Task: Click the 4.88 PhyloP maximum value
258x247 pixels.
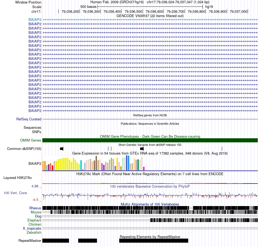Action: 35,186
